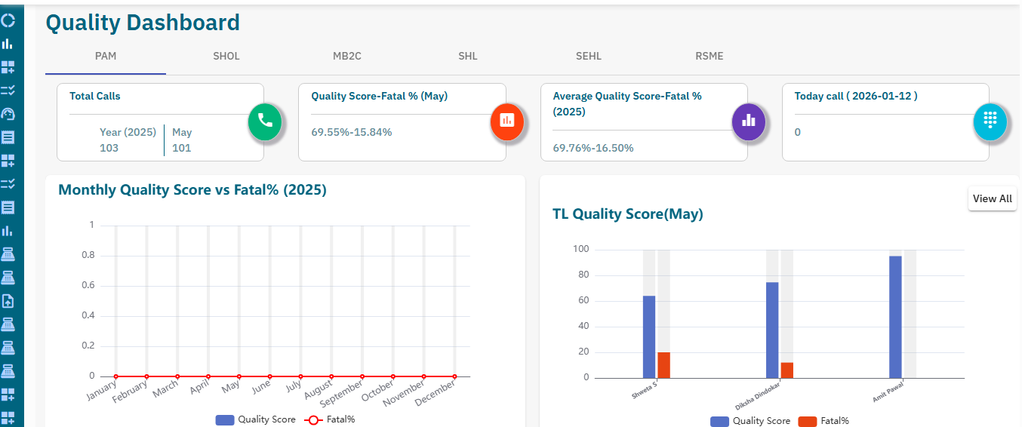Image resolution: width=1022 pixels, height=427 pixels.
Task: Click the purple bar chart icon on Average Quality Score
Action: pos(749,122)
